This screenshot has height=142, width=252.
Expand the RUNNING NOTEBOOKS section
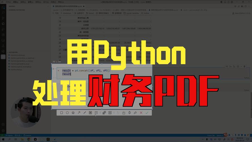[17, 10]
